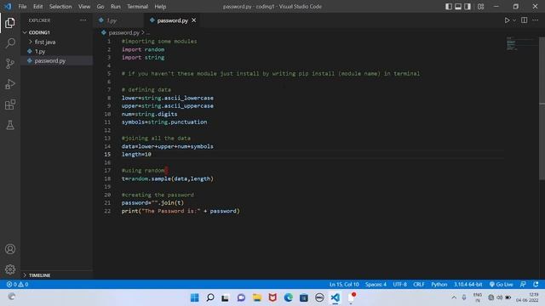Open the Edit menu
545x306 pixels.
(x=37, y=7)
